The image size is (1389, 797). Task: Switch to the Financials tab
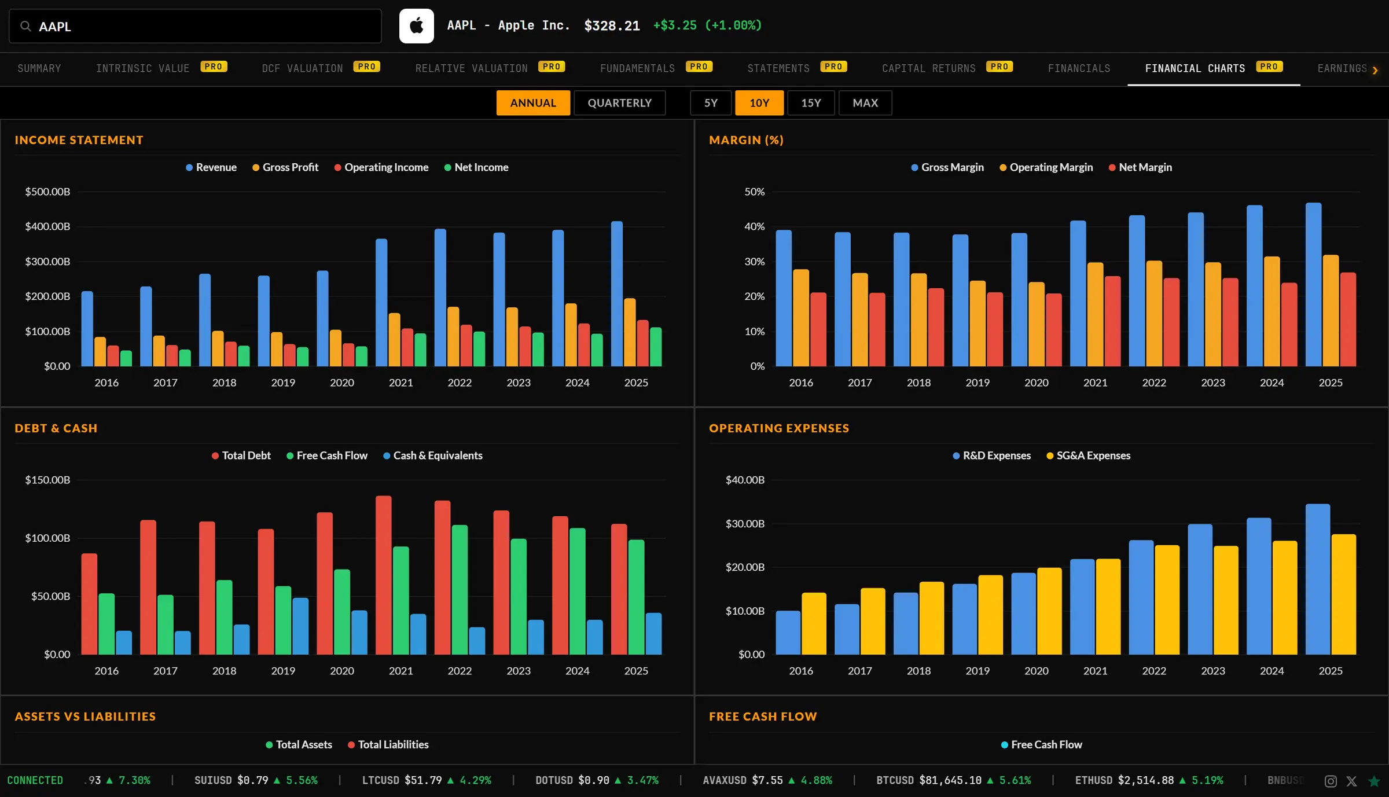click(x=1079, y=68)
